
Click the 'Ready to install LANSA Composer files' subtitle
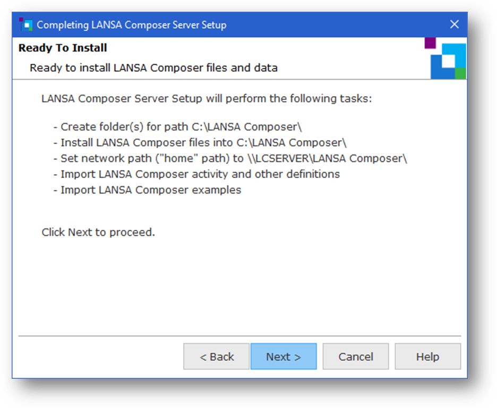click(153, 68)
